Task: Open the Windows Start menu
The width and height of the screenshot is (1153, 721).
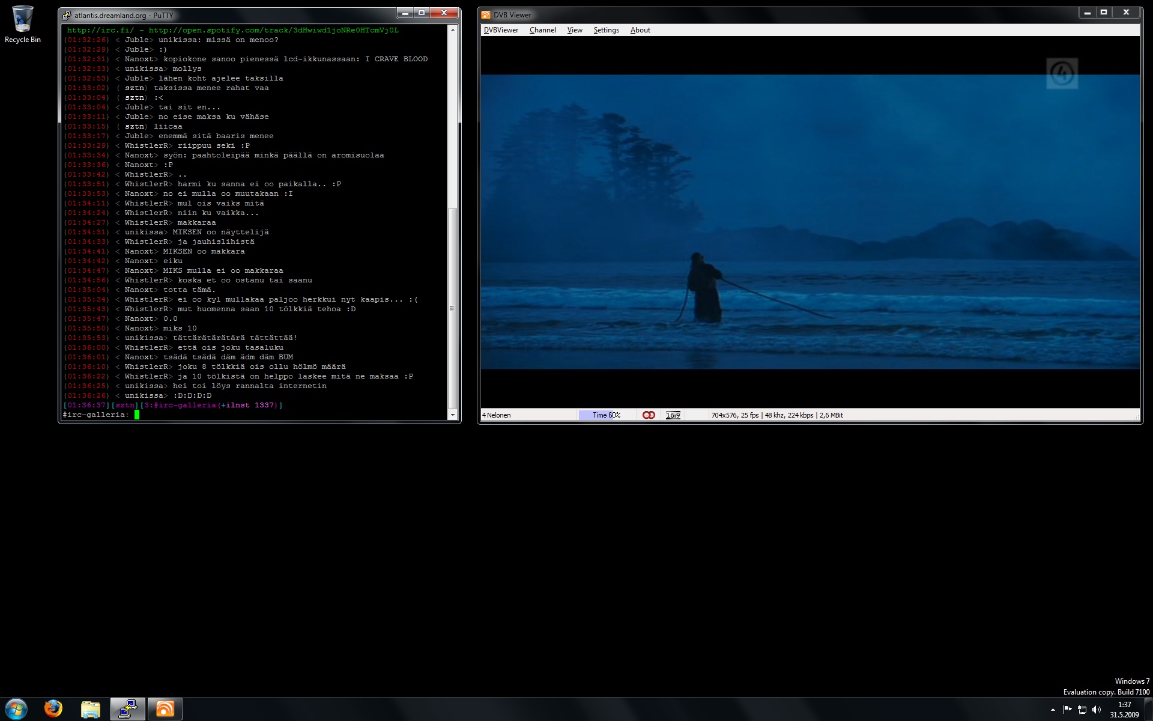Action: [16, 709]
